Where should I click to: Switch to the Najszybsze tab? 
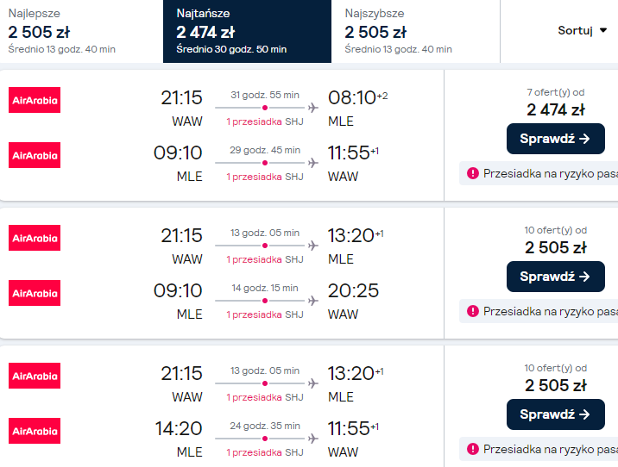coord(414,32)
